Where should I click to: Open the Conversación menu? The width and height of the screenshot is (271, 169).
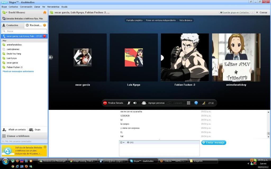click(x=26, y=7)
